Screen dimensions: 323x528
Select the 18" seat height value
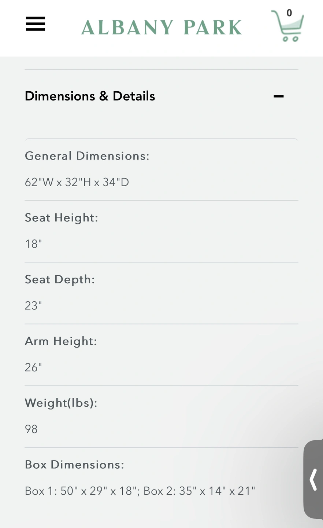33,244
